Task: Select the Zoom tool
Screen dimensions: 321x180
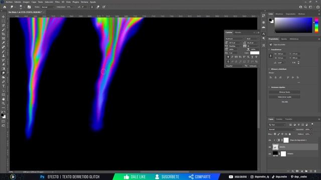Action: (x=4, y=103)
